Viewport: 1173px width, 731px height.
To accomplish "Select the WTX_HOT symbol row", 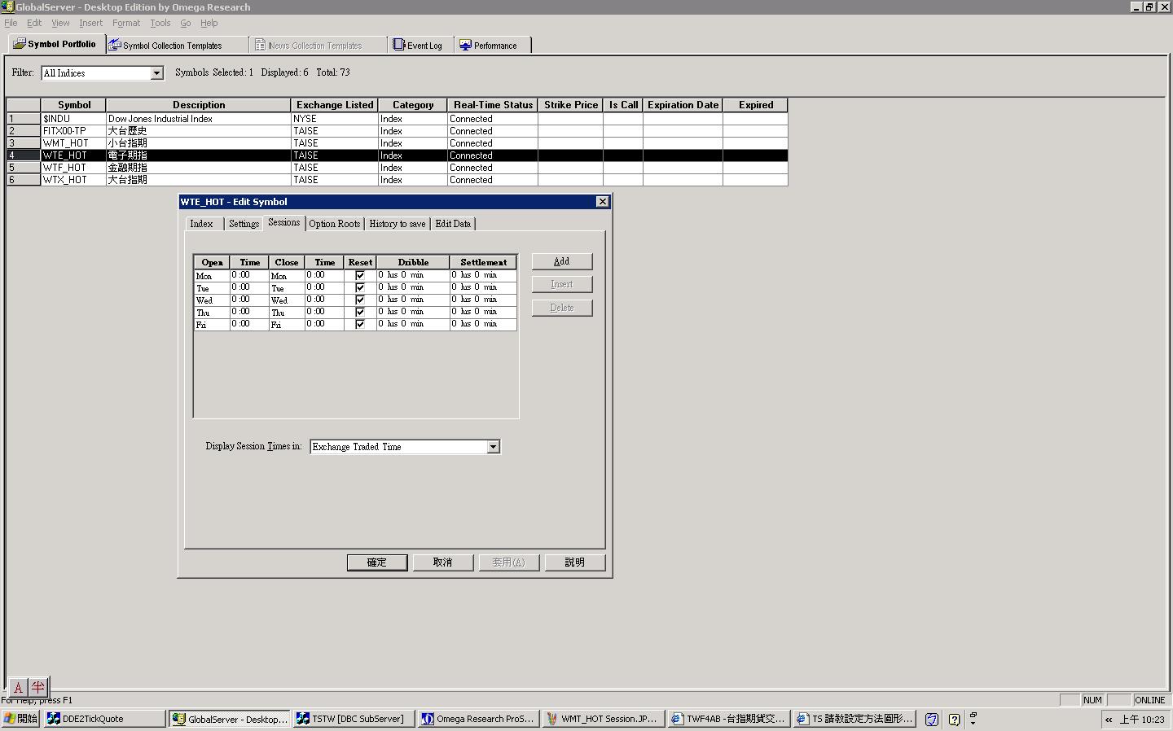I will pyautogui.click(x=398, y=180).
